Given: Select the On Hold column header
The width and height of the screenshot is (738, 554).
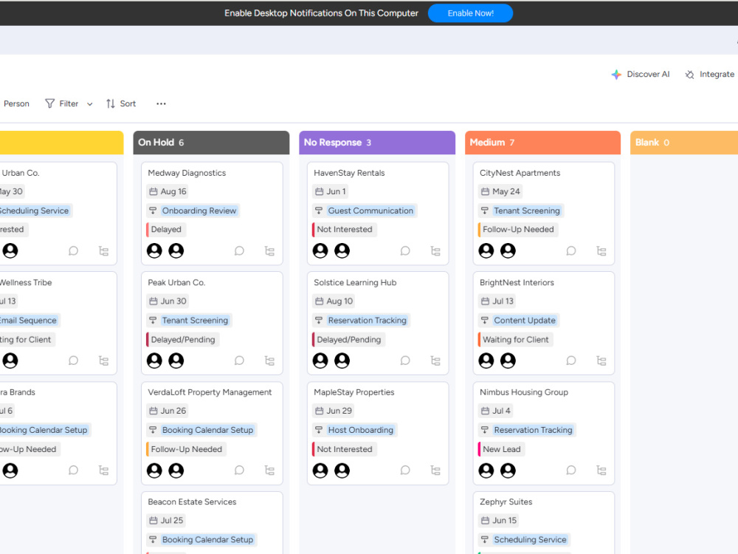Looking at the screenshot, I should click(211, 143).
